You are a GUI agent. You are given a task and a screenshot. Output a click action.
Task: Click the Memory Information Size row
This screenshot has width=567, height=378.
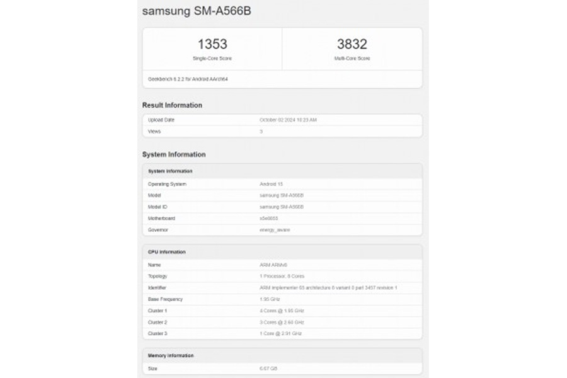click(282, 368)
